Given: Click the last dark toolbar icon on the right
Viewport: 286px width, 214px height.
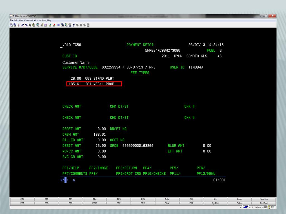Looking at the screenshot, I should [88, 25].
